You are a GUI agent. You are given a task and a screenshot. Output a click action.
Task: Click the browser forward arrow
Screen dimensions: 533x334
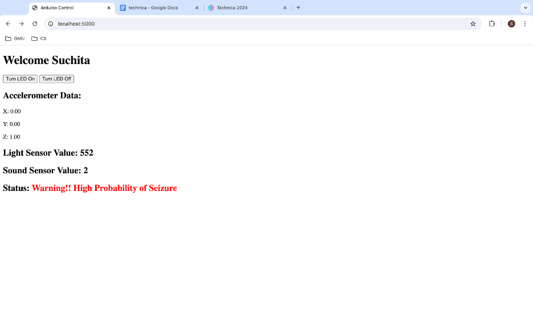[22, 24]
